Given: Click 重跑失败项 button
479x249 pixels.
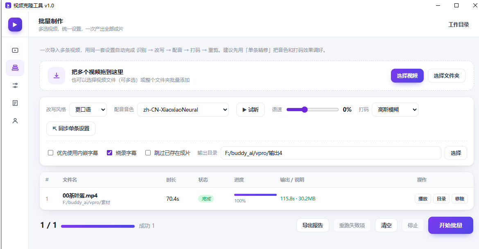Looking at the screenshot, I should [x=352, y=226].
